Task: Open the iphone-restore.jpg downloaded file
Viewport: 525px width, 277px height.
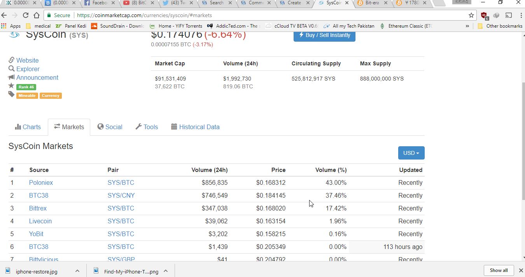Action: (x=36, y=272)
